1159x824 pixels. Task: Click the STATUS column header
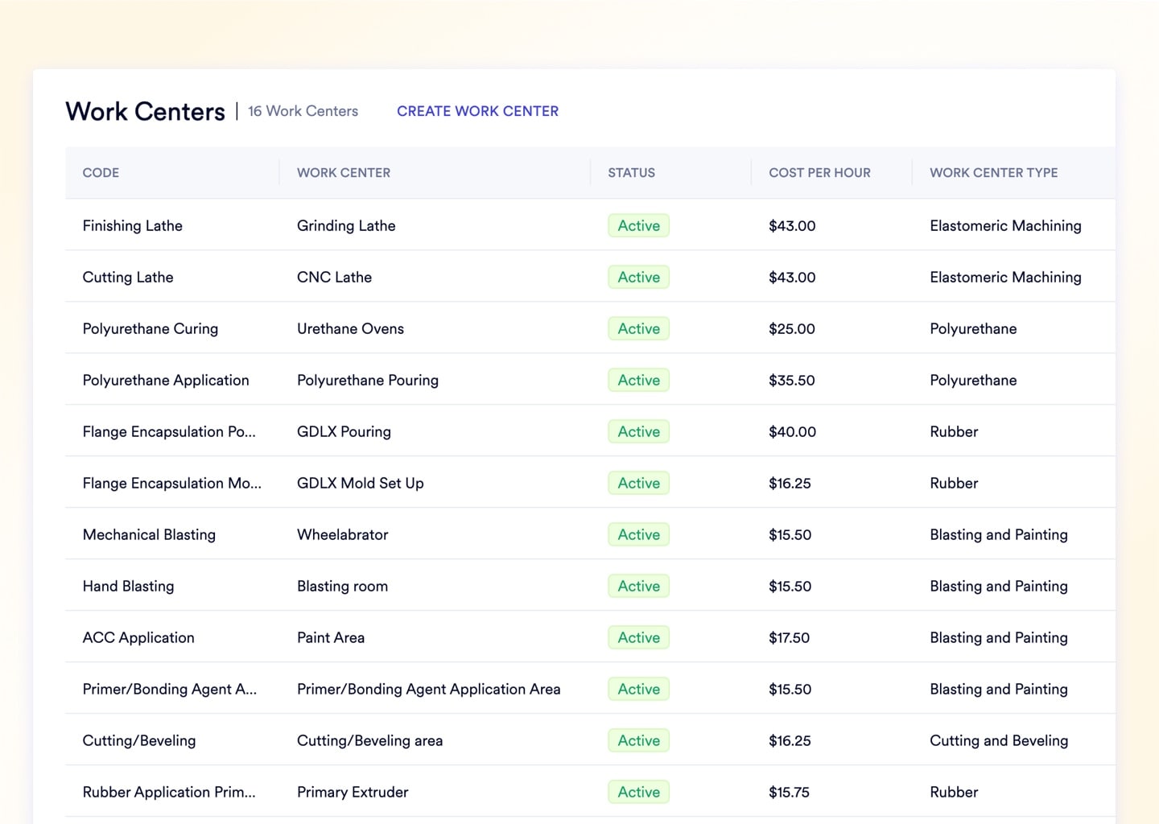pyautogui.click(x=631, y=172)
